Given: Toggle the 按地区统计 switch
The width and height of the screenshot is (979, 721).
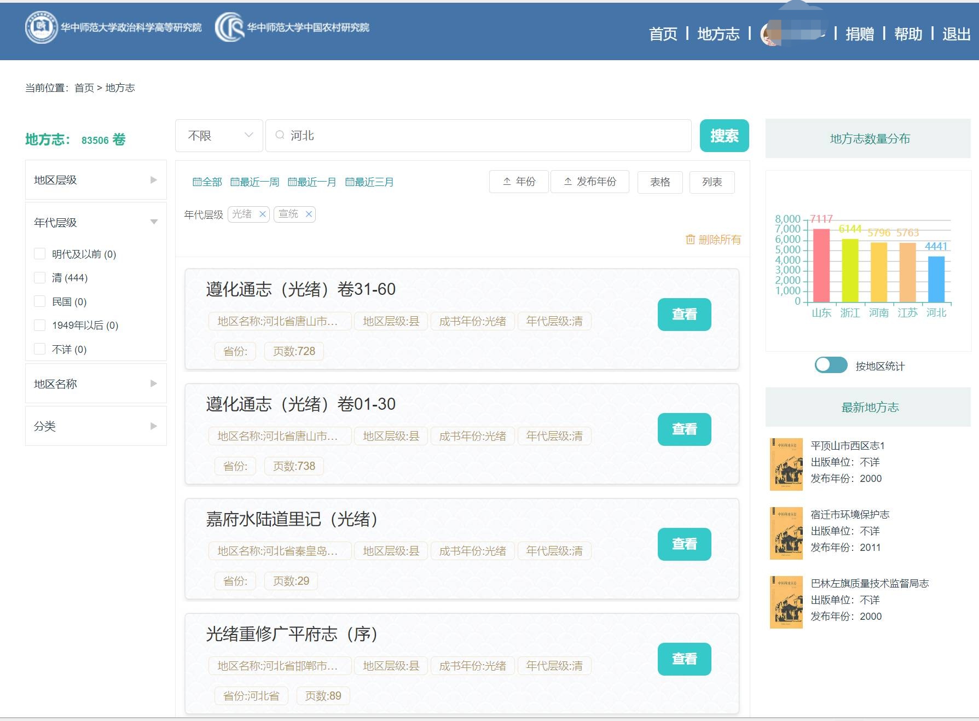Looking at the screenshot, I should pyautogui.click(x=830, y=365).
